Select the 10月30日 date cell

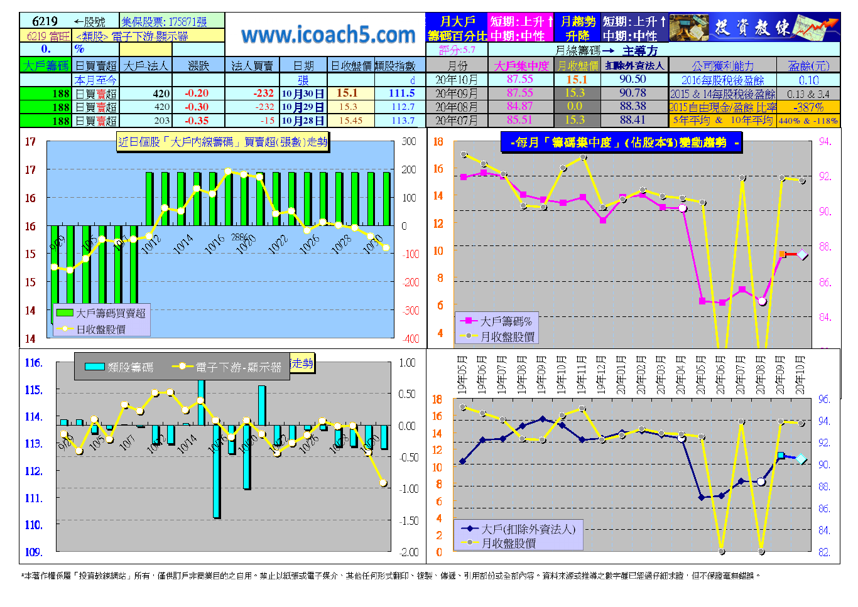pyautogui.click(x=303, y=94)
